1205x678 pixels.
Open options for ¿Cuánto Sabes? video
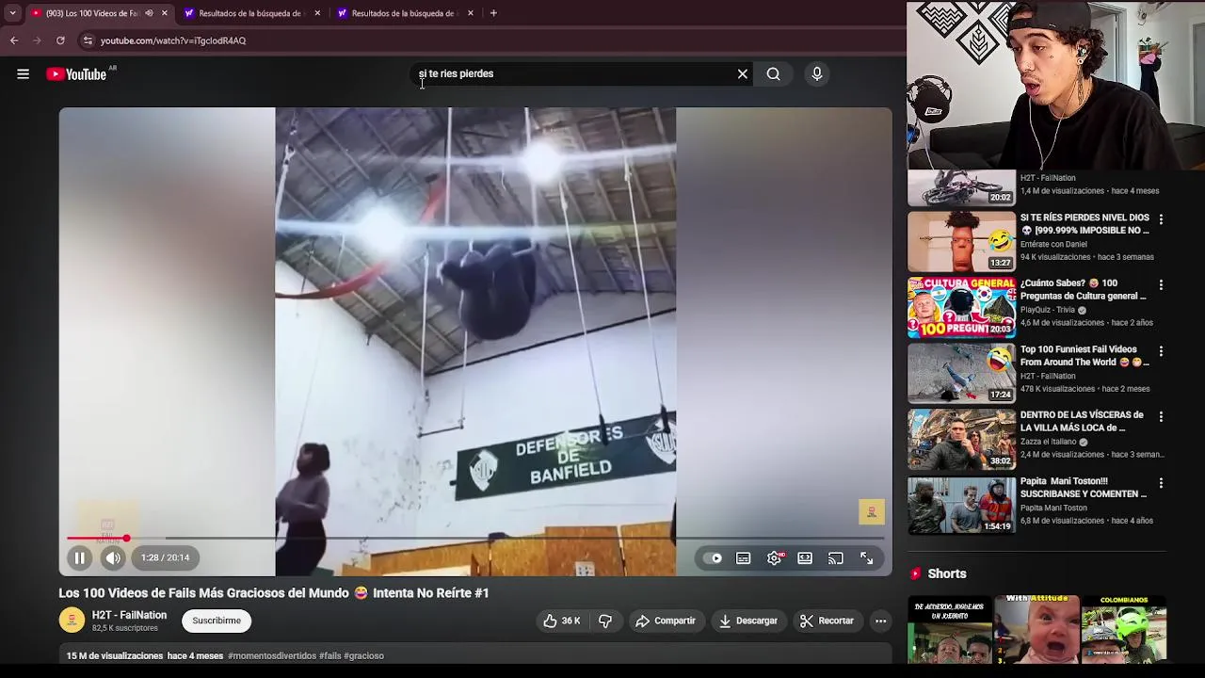1161,284
